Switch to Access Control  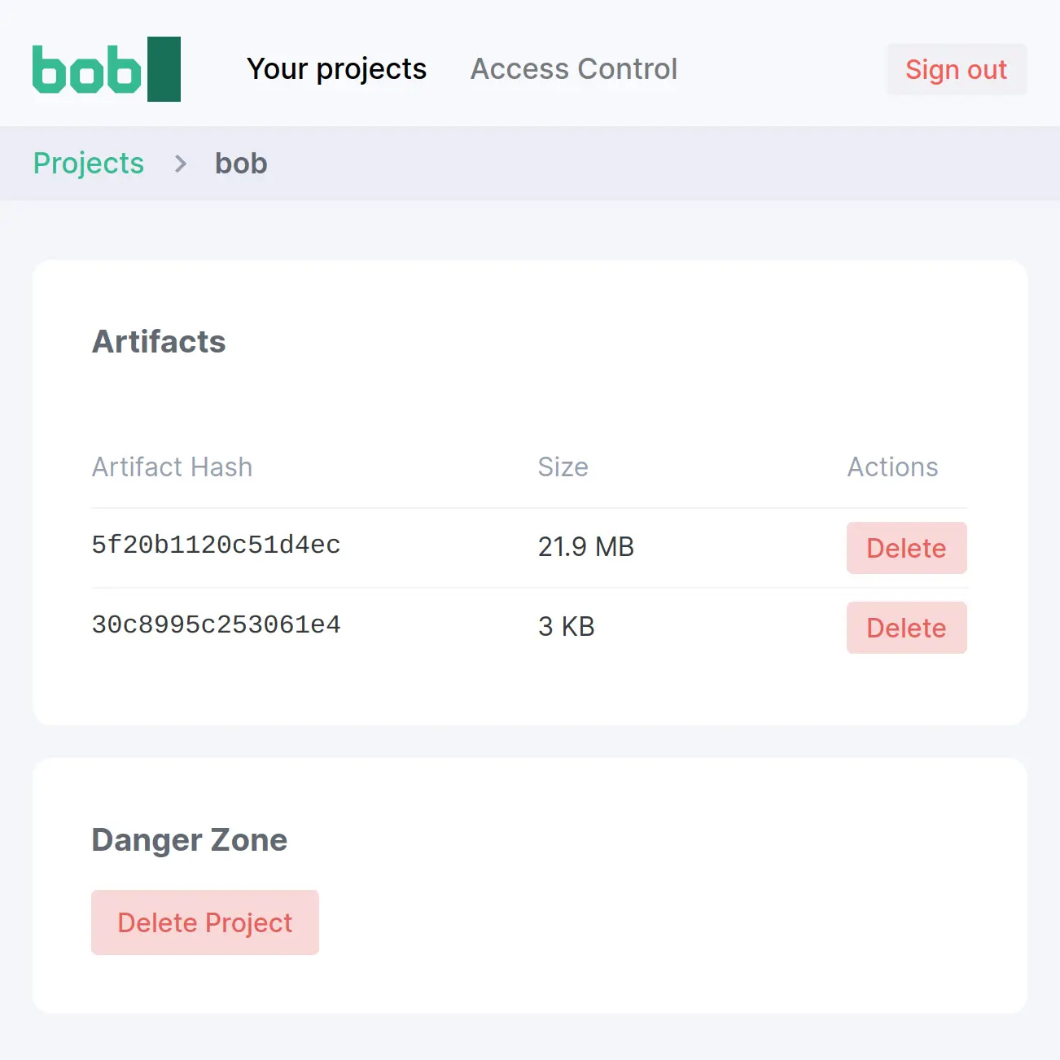[573, 69]
